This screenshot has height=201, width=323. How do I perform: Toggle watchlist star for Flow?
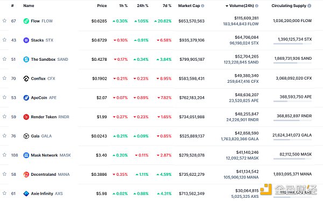(x=4, y=20)
